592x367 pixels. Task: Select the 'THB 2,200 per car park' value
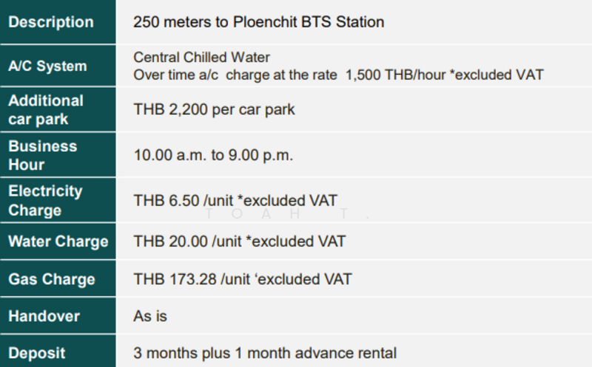(x=214, y=109)
